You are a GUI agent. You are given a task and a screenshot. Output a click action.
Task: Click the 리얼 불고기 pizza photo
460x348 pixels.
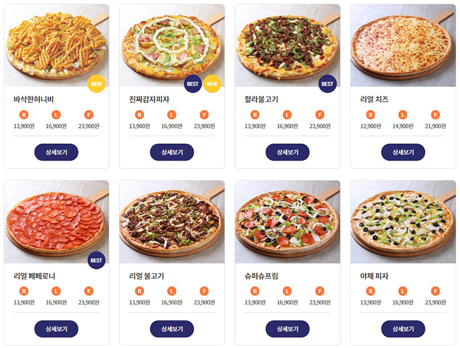tap(172, 222)
